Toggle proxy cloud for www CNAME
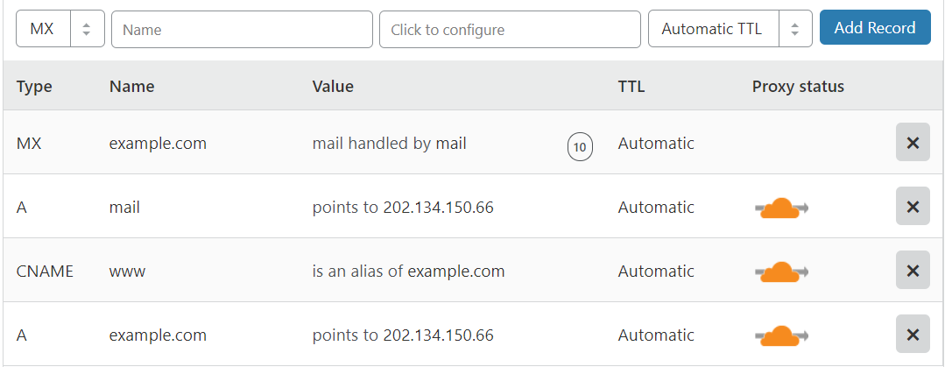The height and width of the screenshot is (367, 945). click(x=782, y=272)
